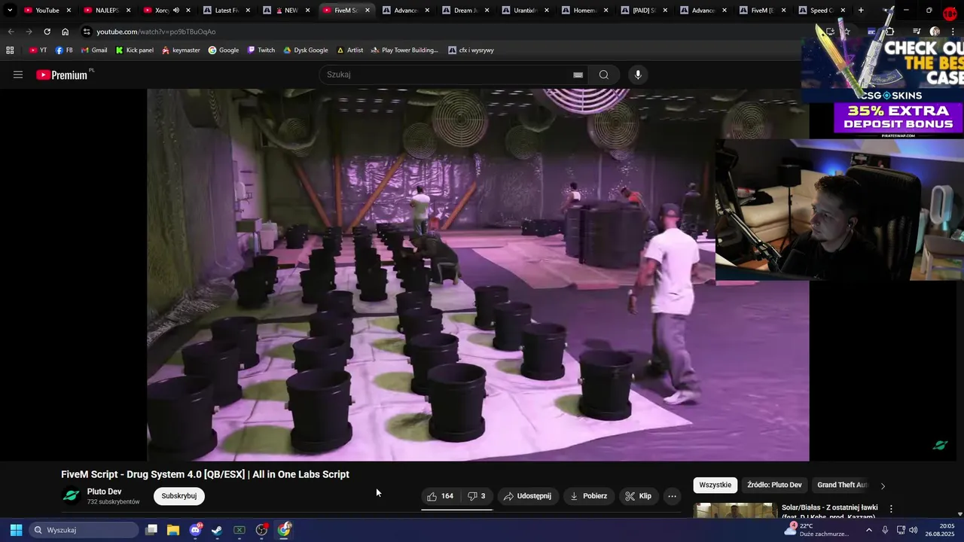Share the video using Udostępnij

coord(527,496)
